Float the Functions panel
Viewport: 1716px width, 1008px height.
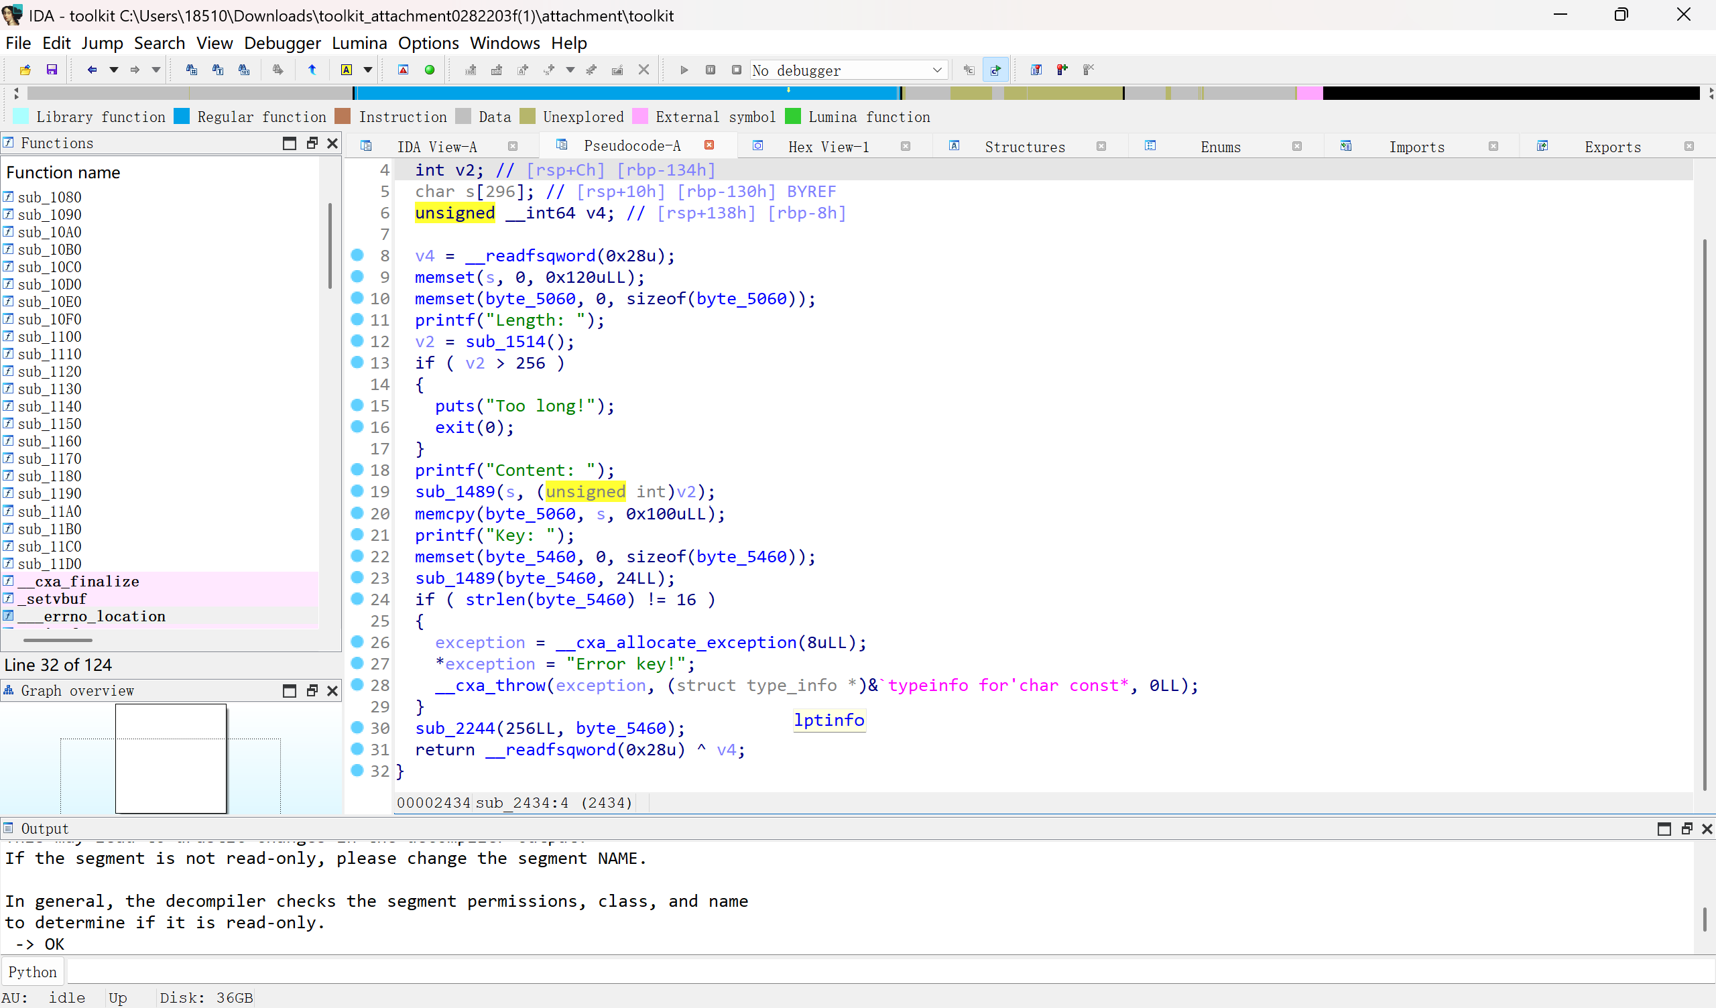tap(312, 143)
